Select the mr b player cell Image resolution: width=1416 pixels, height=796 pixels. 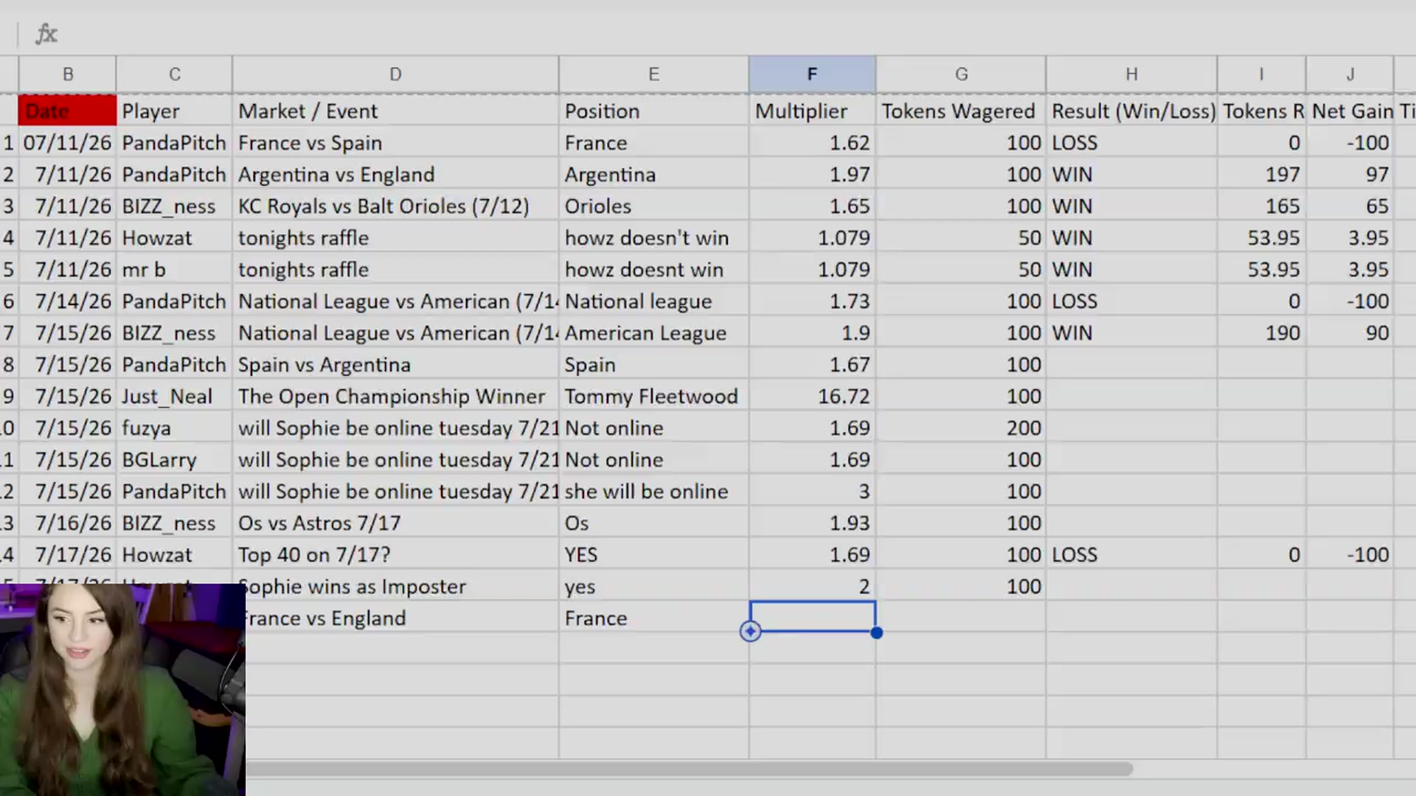tap(174, 269)
